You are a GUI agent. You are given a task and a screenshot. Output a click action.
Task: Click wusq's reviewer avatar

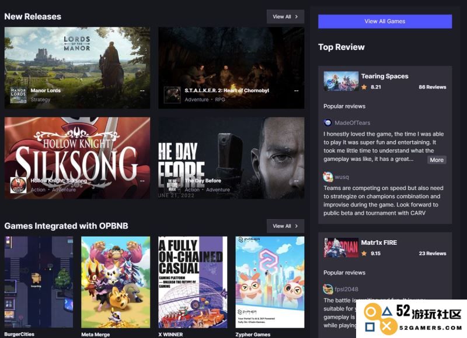tap(327, 177)
